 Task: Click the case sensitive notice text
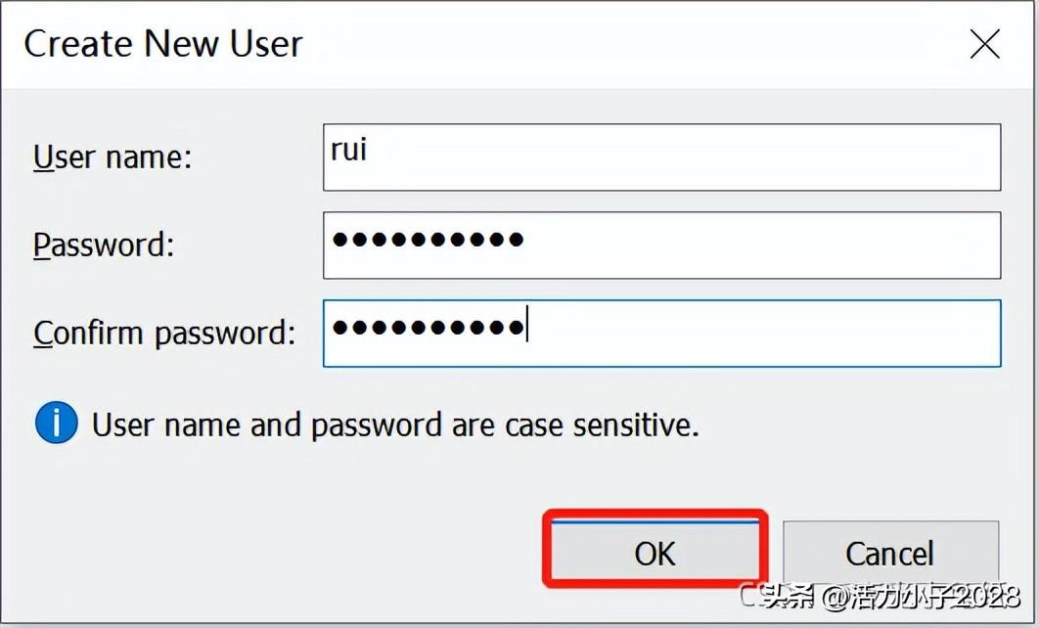click(x=395, y=425)
